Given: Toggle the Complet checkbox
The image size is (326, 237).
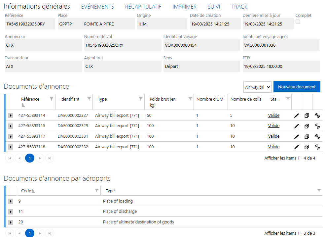Looking at the screenshot, I should [x=298, y=22].
